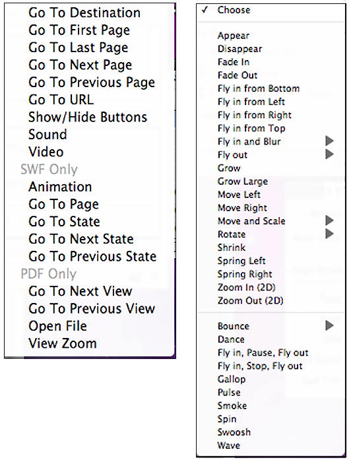
Task: Open the Rotate submenu arrow
Action: 329,234
